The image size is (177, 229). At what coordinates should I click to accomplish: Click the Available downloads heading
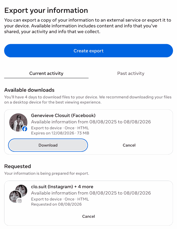coord(29,90)
